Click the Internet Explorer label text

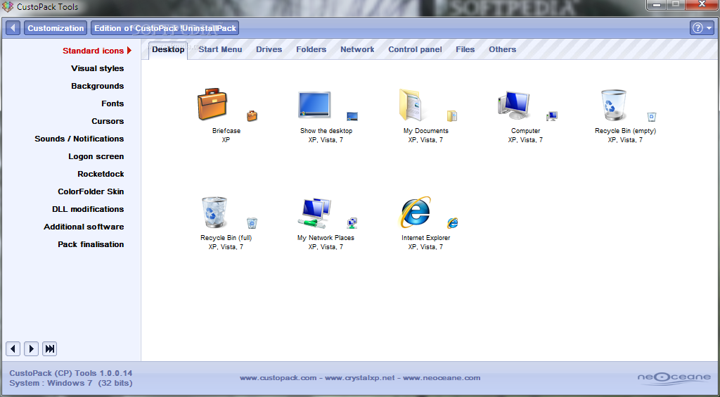click(x=425, y=238)
